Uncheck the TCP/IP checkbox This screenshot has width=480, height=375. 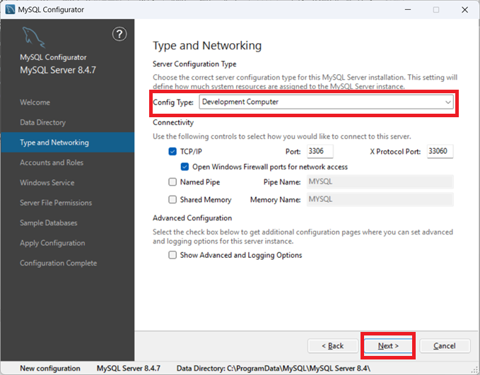[x=173, y=152]
